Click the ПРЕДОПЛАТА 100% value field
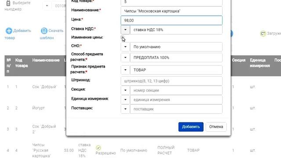 coord(176,57)
